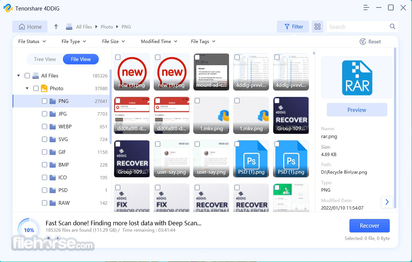Tick the GIF folder checkbox
The image size is (412, 262).
pyautogui.click(x=45, y=152)
